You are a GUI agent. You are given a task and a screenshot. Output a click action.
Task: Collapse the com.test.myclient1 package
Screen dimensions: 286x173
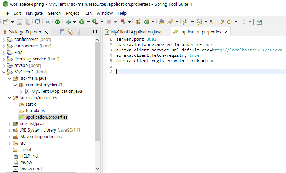click(x=15, y=85)
